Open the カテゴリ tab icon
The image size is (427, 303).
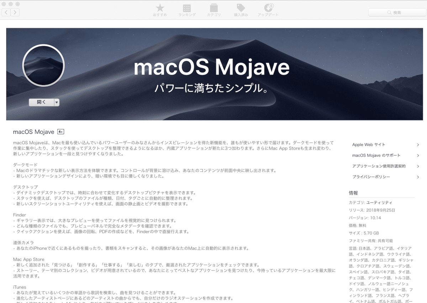coord(214,10)
